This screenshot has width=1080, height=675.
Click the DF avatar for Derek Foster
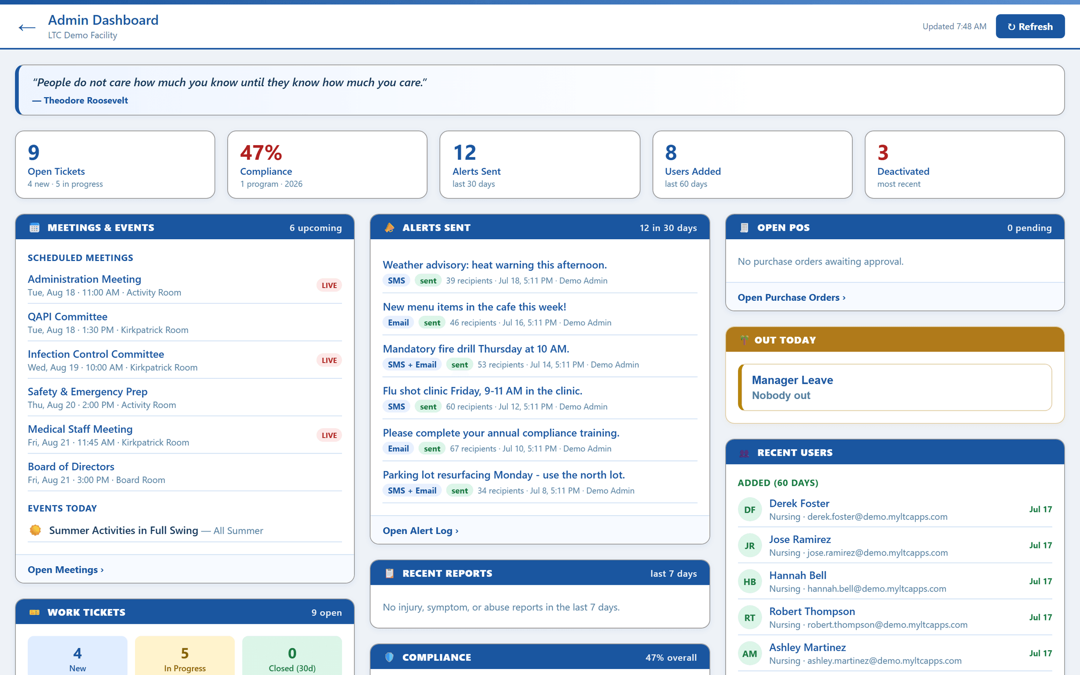[750, 510]
